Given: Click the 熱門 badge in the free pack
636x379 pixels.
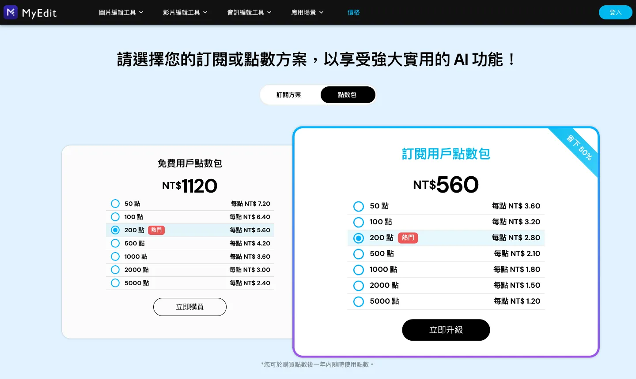Looking at the screenshot, I should (x=156, y=230).
